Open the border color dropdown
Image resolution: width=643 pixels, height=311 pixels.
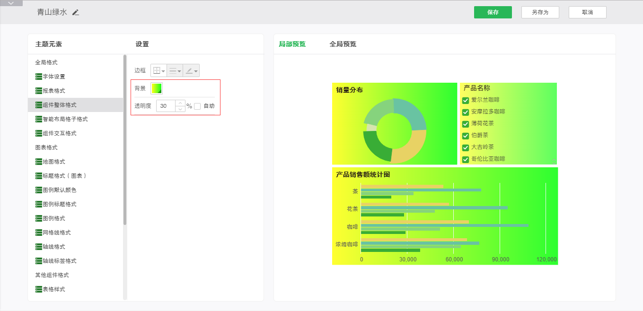pyautogui.click(x=191, y=71)
